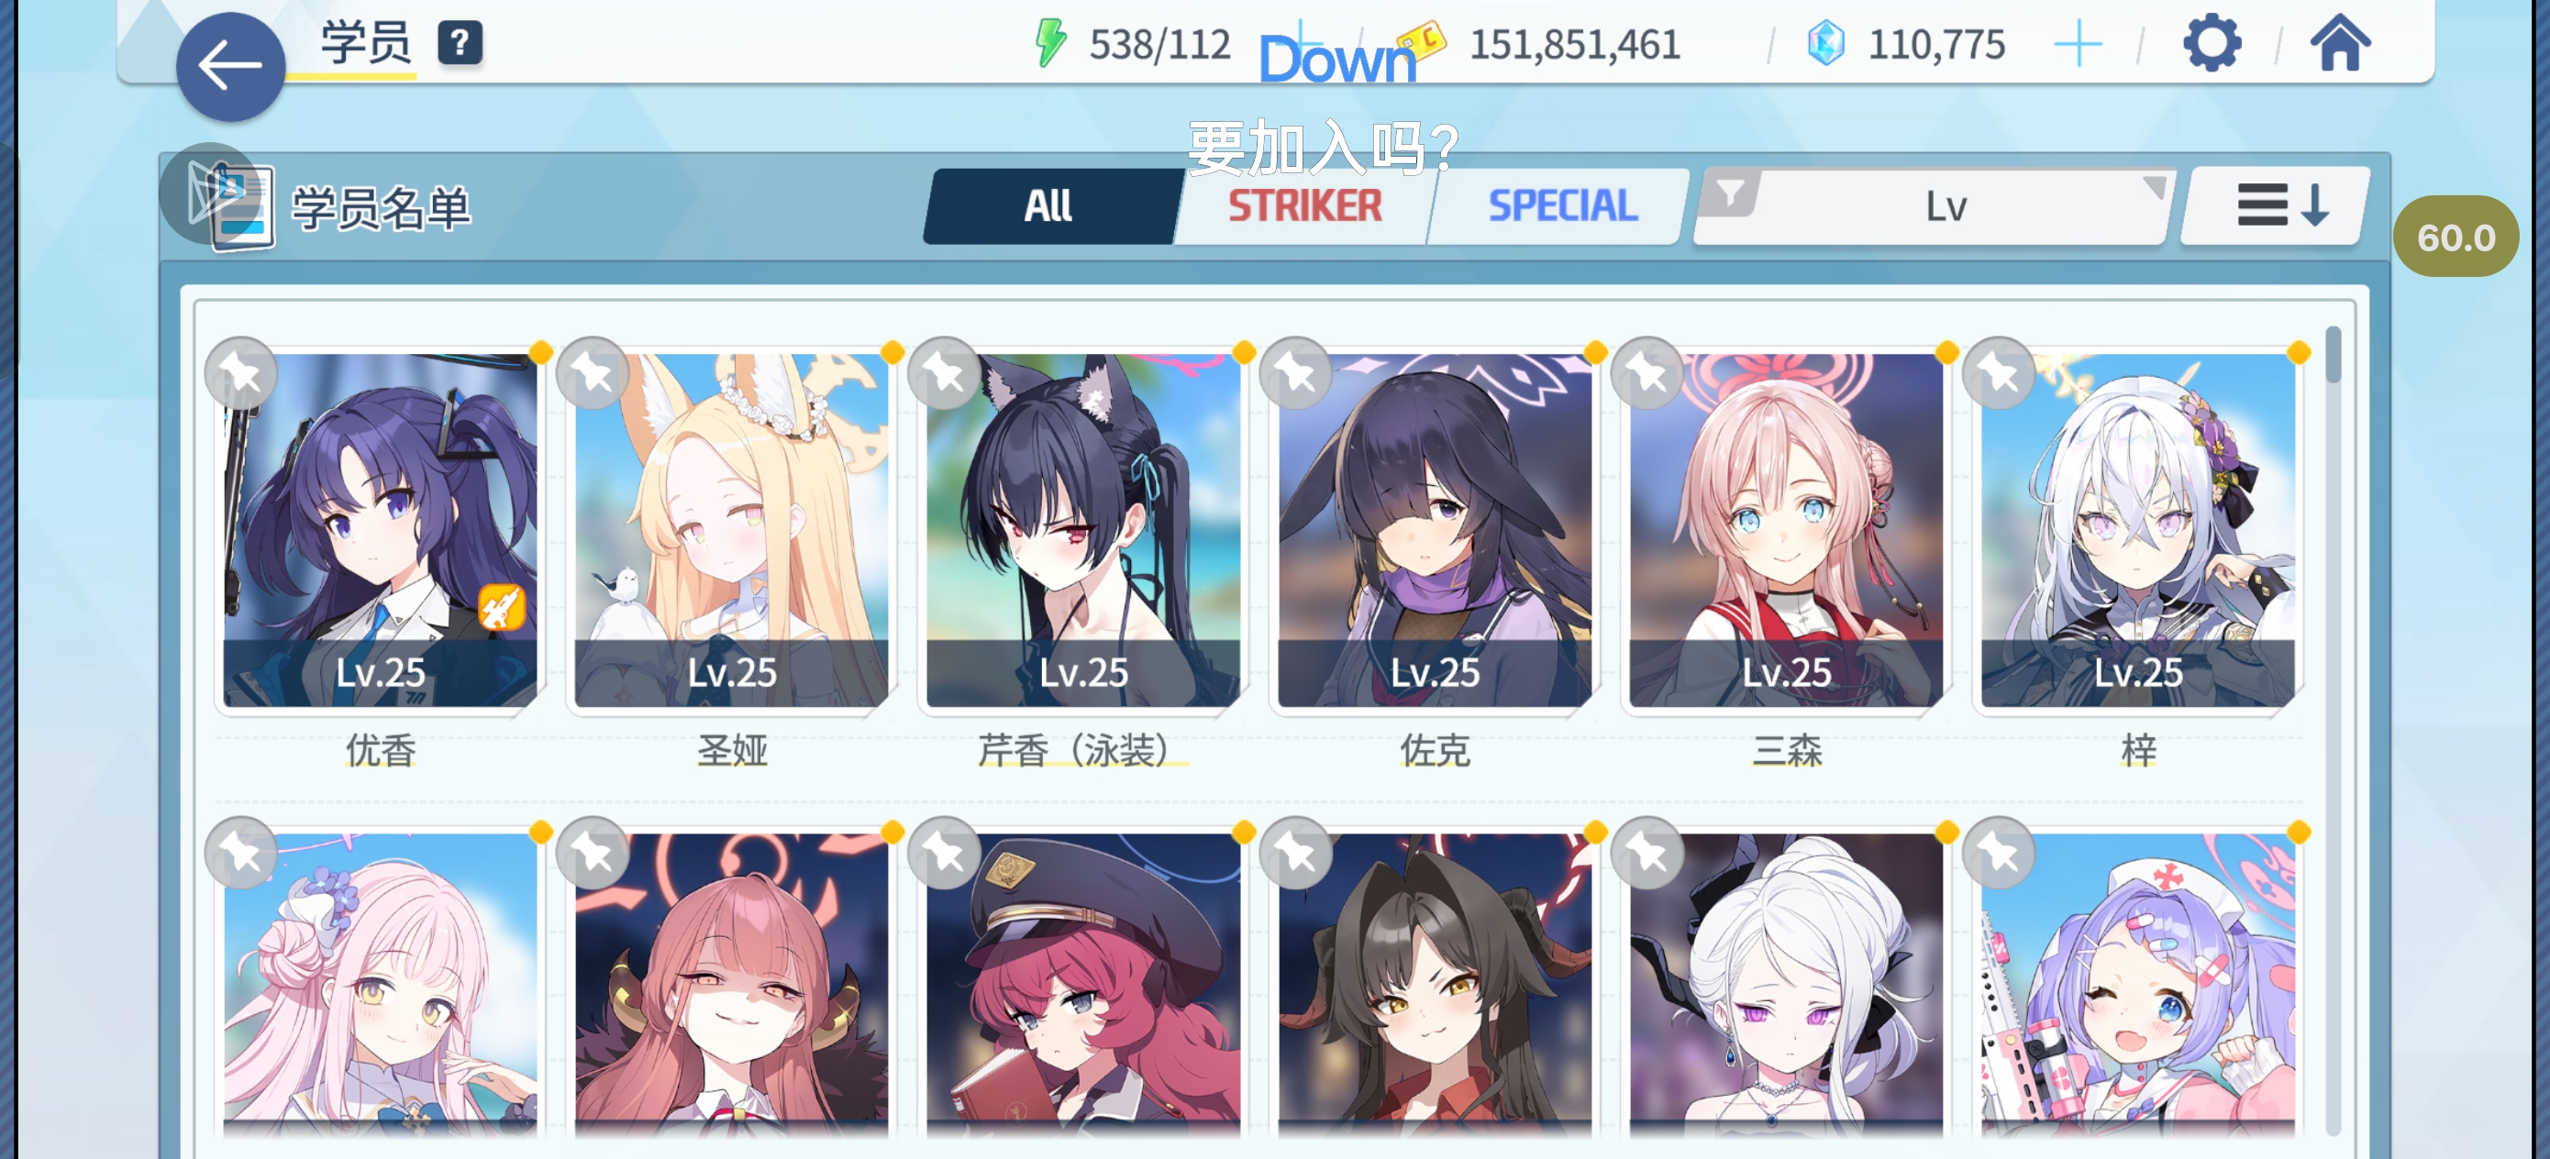This screenshot has width=2550, height=1159.
Task: Tap the green energy bolt icon
Action: click(1050, 43)
